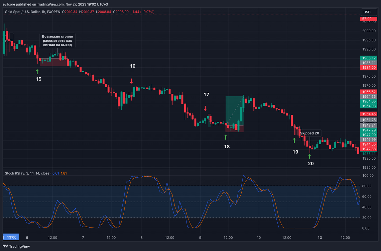Click the number label 17
This screenshot has height=251, width=381.
pyautogui.click(x=206, y=94)
